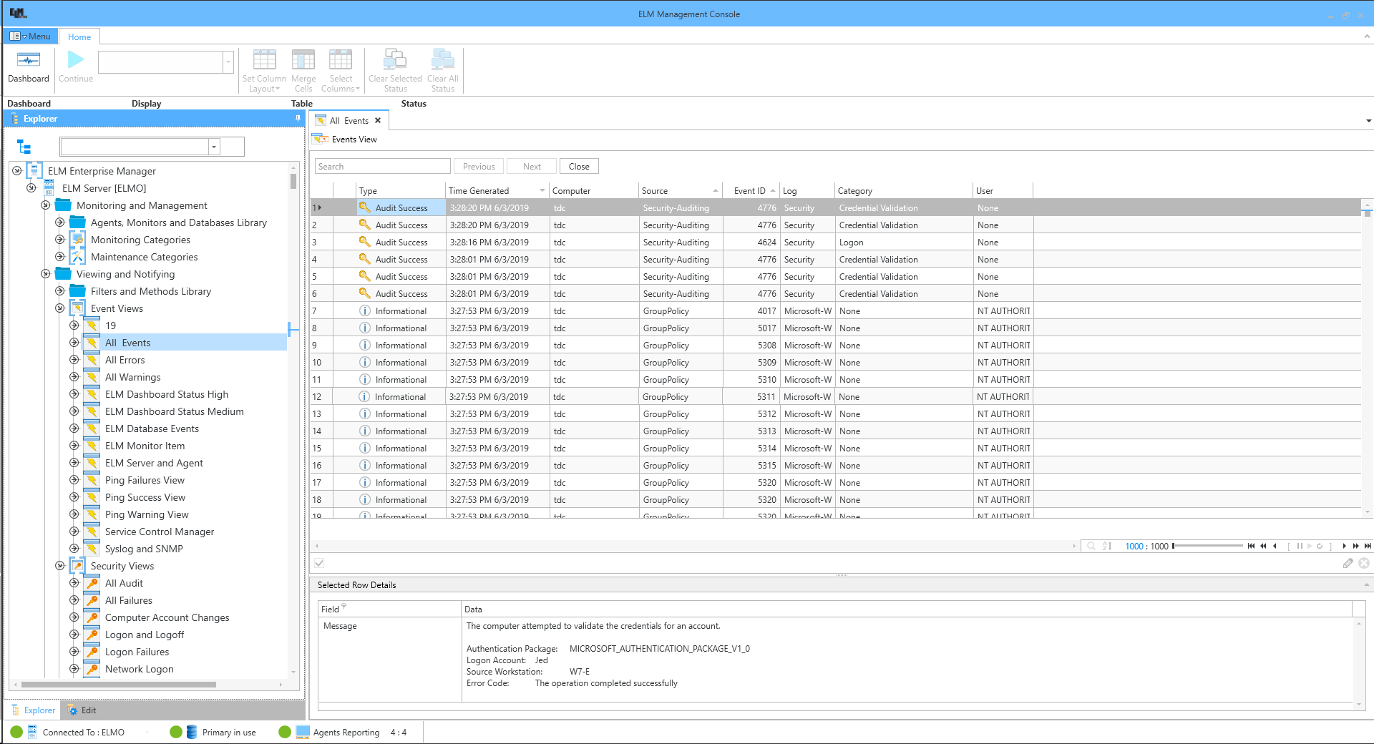Click the Events View icon
The width and height of the screenshot is (1374, 744).
(321, 139)
